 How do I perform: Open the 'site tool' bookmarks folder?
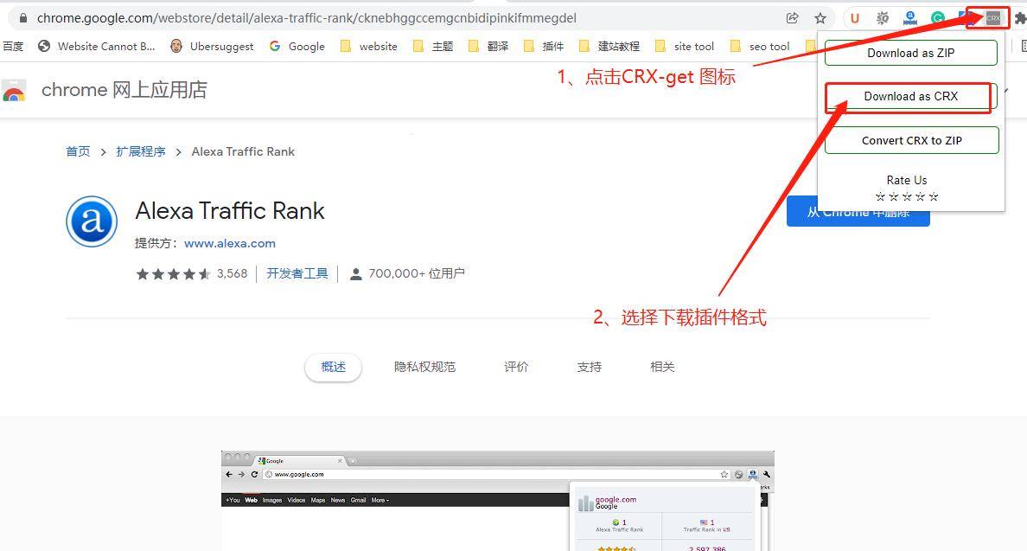tap(685, 46)
